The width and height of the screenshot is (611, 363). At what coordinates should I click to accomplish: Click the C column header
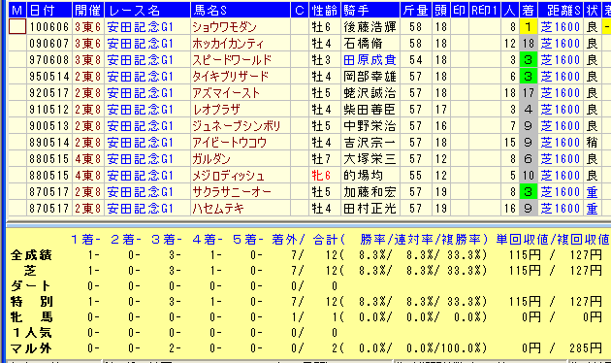point(300,10)
